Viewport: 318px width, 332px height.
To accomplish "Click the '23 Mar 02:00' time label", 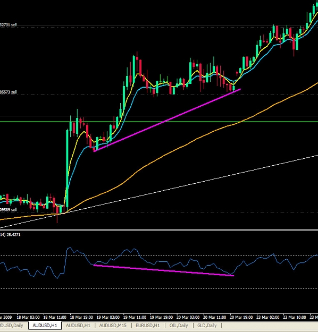I will pos(268,317).
